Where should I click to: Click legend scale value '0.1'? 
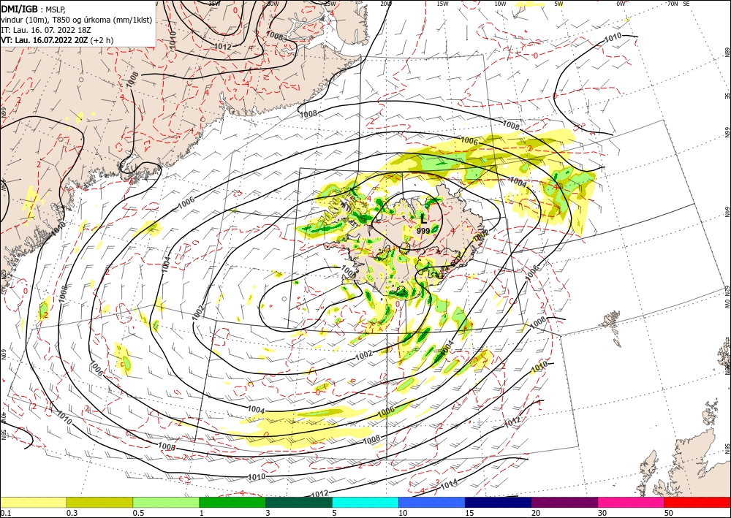[x=5, y=513]
